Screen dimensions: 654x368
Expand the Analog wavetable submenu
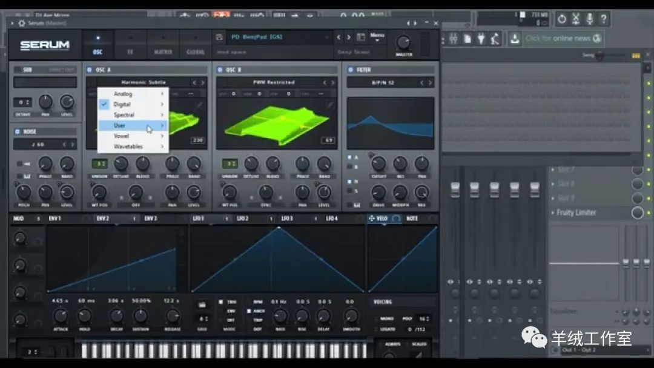133,94
